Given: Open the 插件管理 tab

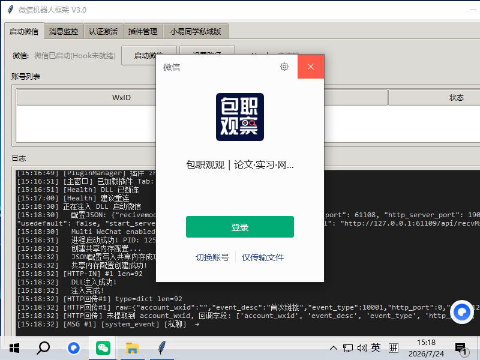Looking at the screenshot, I should [143, 31].
